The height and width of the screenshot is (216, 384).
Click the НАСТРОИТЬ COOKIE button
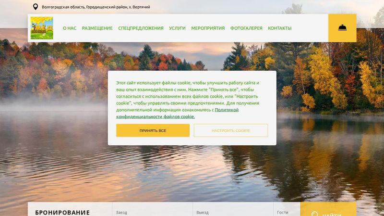[231, 130]
